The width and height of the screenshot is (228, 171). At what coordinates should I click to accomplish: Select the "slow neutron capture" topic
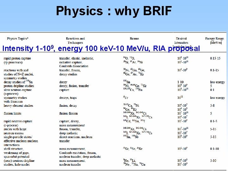pyautogui.click(x=18, y=90)
